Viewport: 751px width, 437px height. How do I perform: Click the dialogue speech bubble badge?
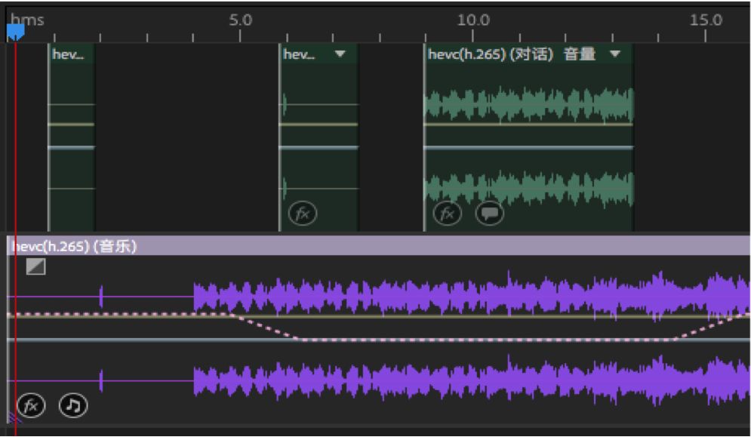(490, 214)
